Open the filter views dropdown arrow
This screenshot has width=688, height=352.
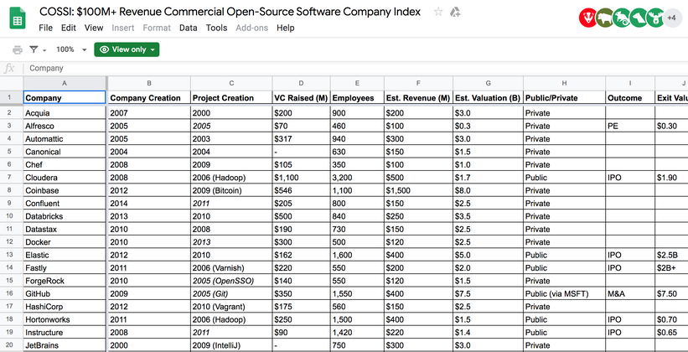(x=44, y=50)
